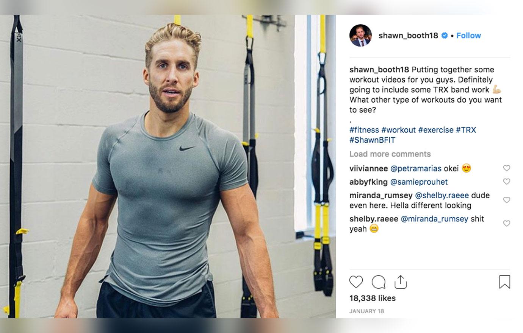Screen dimensions: 523x333
Task: Open the #ShawnBFIT hashtag
Action: pos(372,140)
